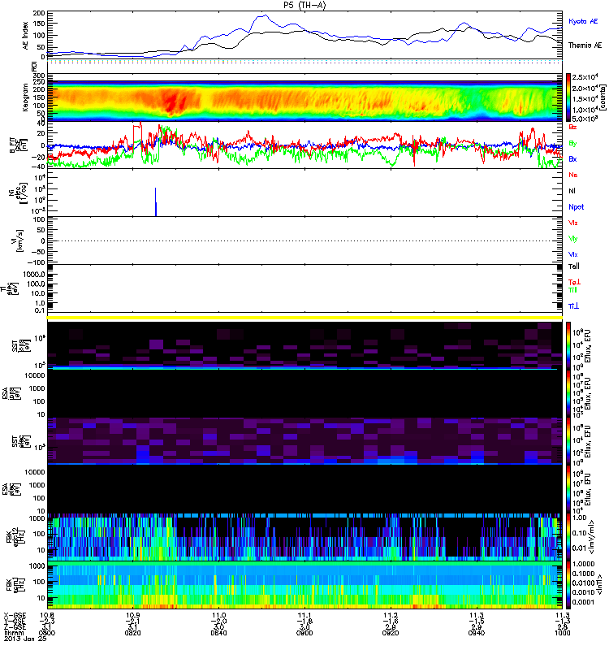Screen dimensions: 609x650
Task: Click the red "Te⊥" legend label
Action: point(574,282)
